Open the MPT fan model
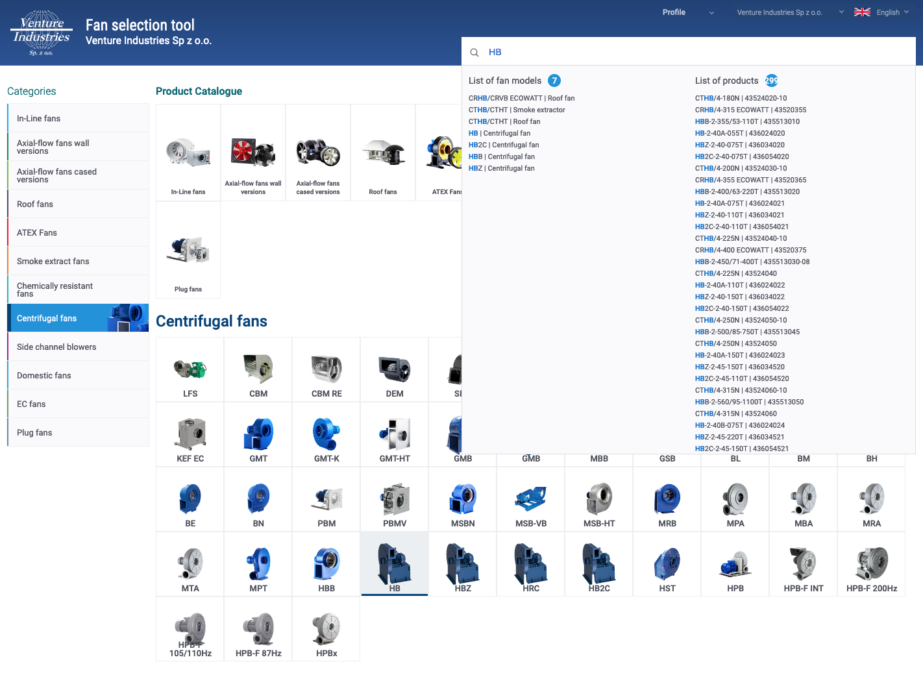This screenshot has width=923, height=677. pyautogui.click(x=258, y=564)
